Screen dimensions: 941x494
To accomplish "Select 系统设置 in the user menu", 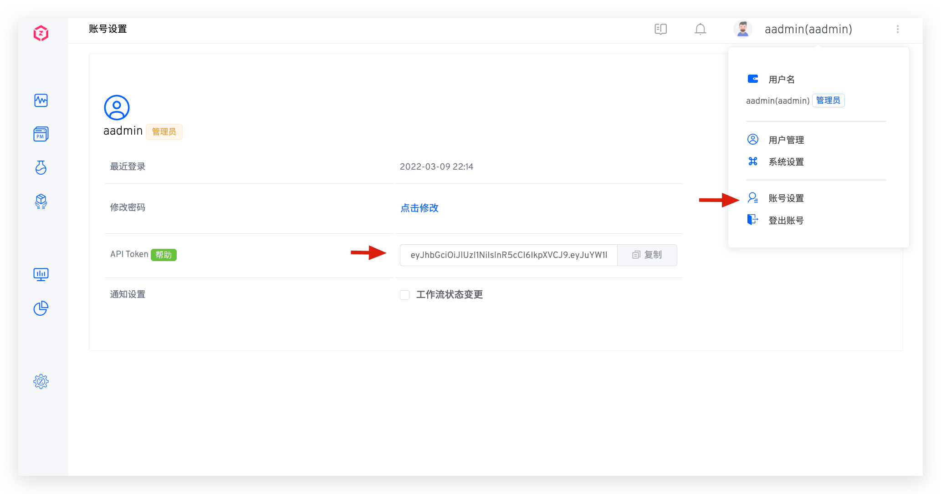I will [786, 162].
